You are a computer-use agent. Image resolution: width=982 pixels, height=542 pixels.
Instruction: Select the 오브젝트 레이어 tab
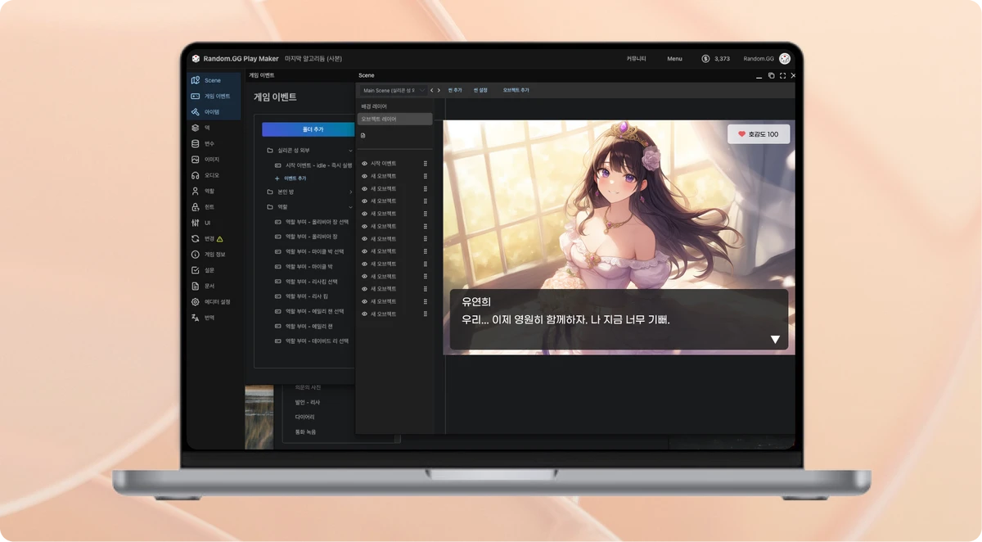point(394,119)
